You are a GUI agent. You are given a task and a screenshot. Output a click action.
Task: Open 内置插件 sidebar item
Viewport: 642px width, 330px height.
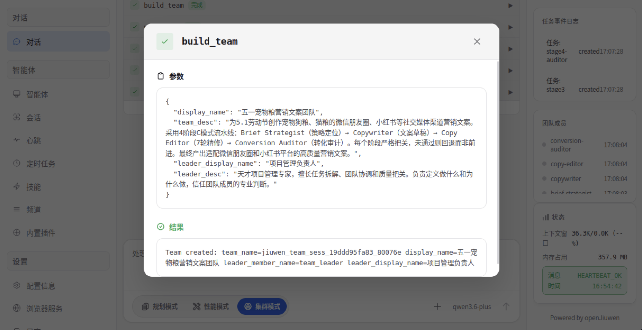[58, 233]
